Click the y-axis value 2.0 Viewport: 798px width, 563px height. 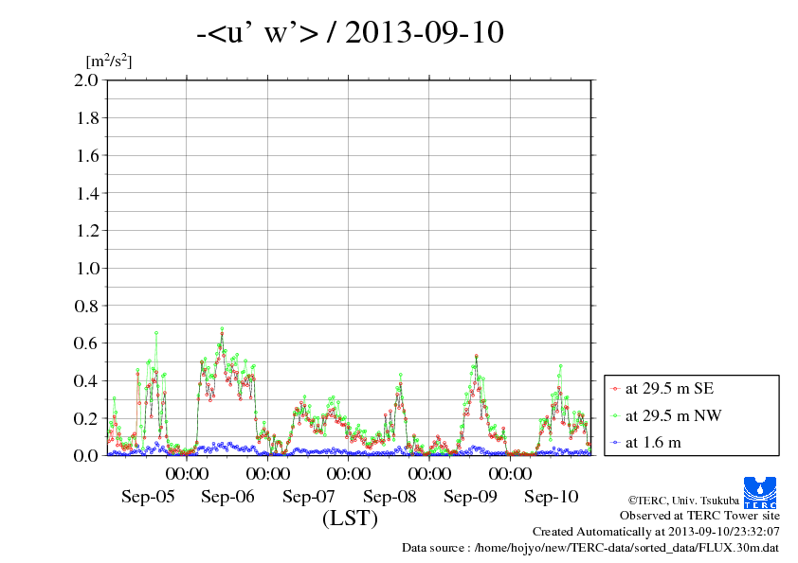tap(86, 79)
